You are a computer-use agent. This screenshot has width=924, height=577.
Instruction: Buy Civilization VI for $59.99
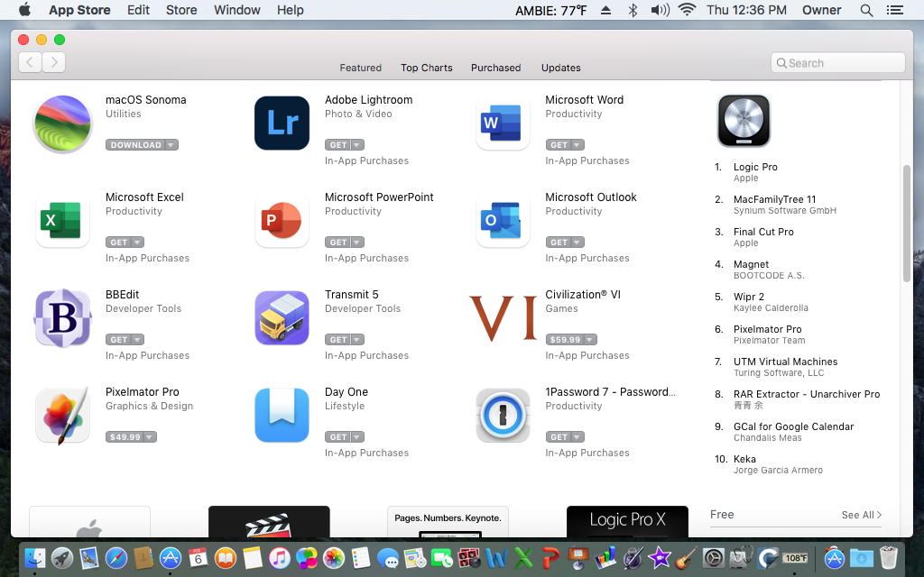565,340
